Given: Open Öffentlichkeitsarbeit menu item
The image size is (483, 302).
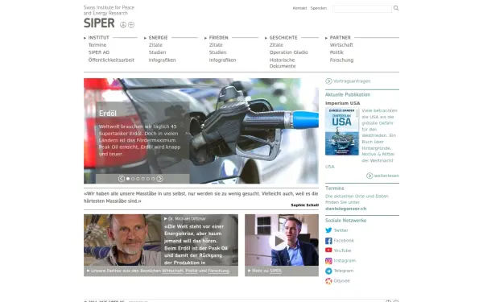Looking at the screenshot, I should 111,60.
